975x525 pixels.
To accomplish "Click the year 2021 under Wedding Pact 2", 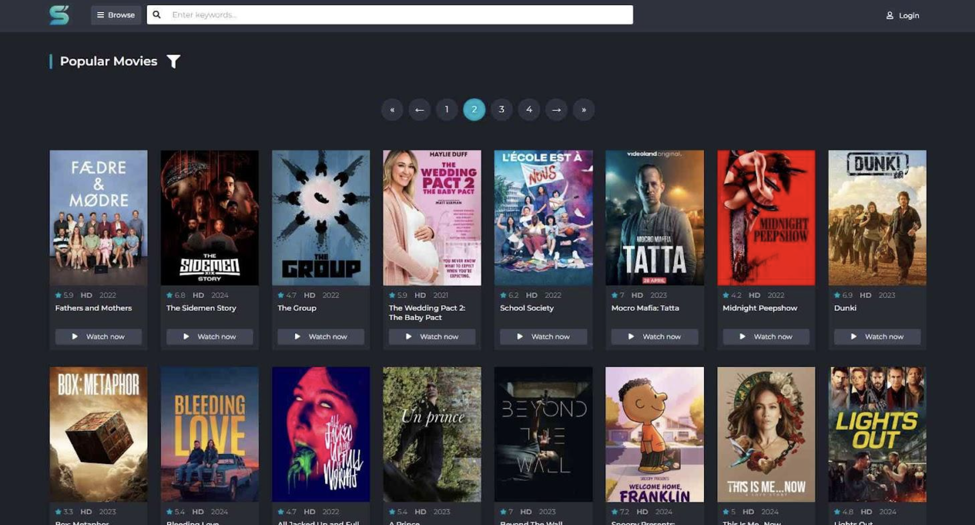I will tap(441, 295).
